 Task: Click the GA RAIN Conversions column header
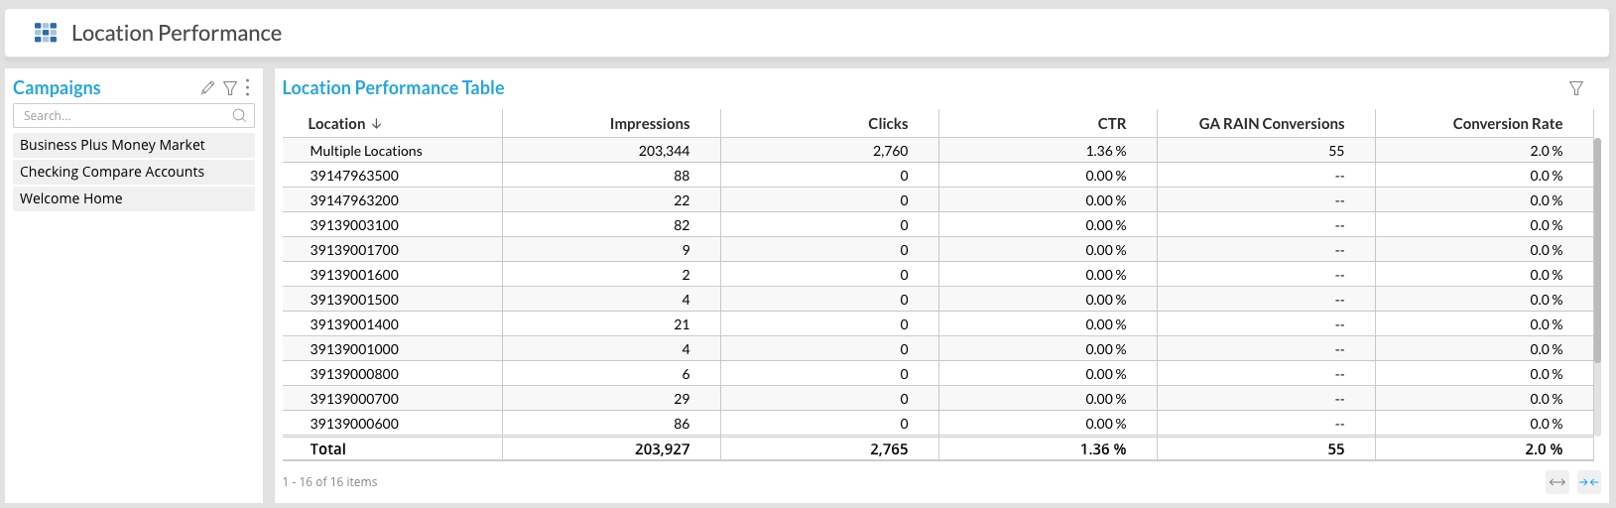(x=1271, y=124)
